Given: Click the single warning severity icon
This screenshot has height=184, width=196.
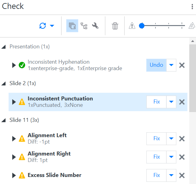Looking at the screenshot, I should (x=132, y=26).
